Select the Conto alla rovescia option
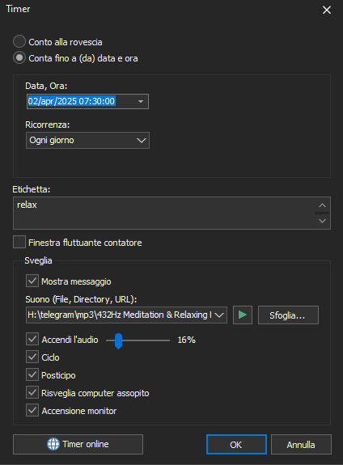This screenshot has height=465, width=343. (19, 41)
